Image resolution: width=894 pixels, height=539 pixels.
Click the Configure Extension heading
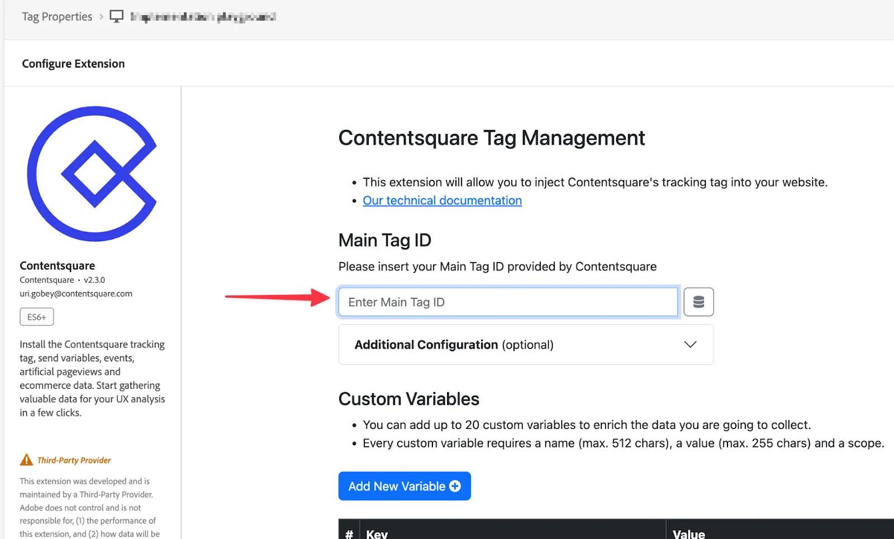(73, 64)
